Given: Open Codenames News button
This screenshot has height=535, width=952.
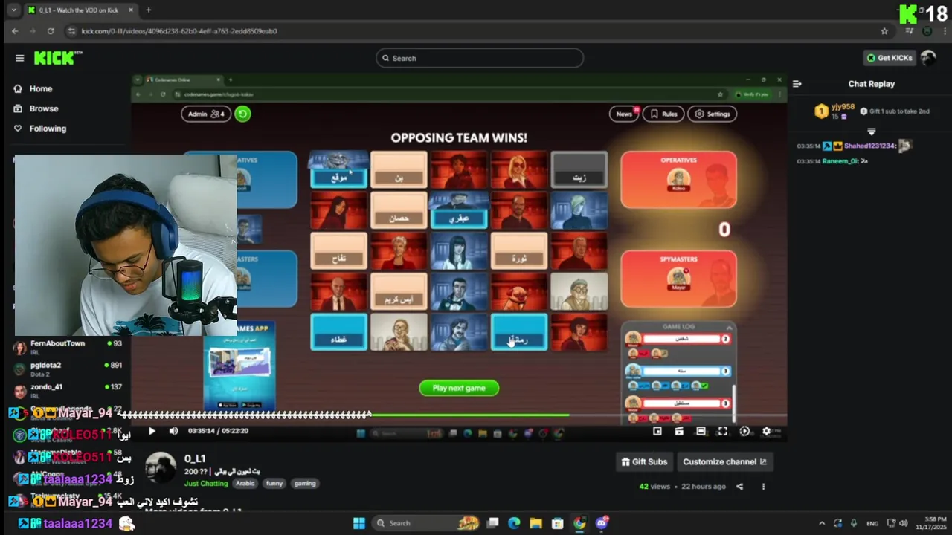Looking at the screenshot, I should 624,114.
